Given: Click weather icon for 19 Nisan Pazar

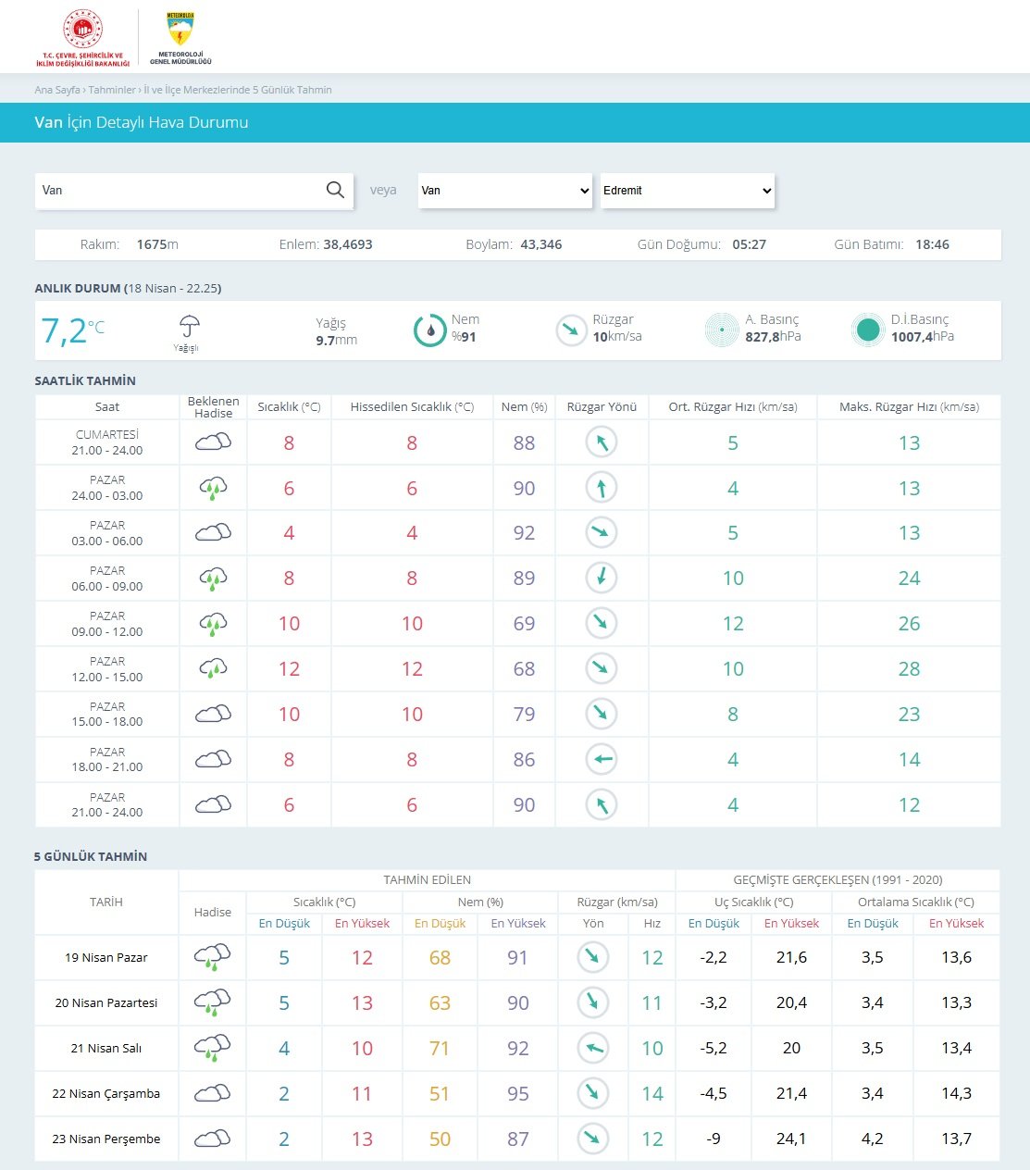Looking at the screenshot, I should (212, 957).
